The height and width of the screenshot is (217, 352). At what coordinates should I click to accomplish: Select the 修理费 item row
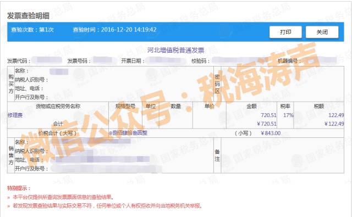[175, 115]
